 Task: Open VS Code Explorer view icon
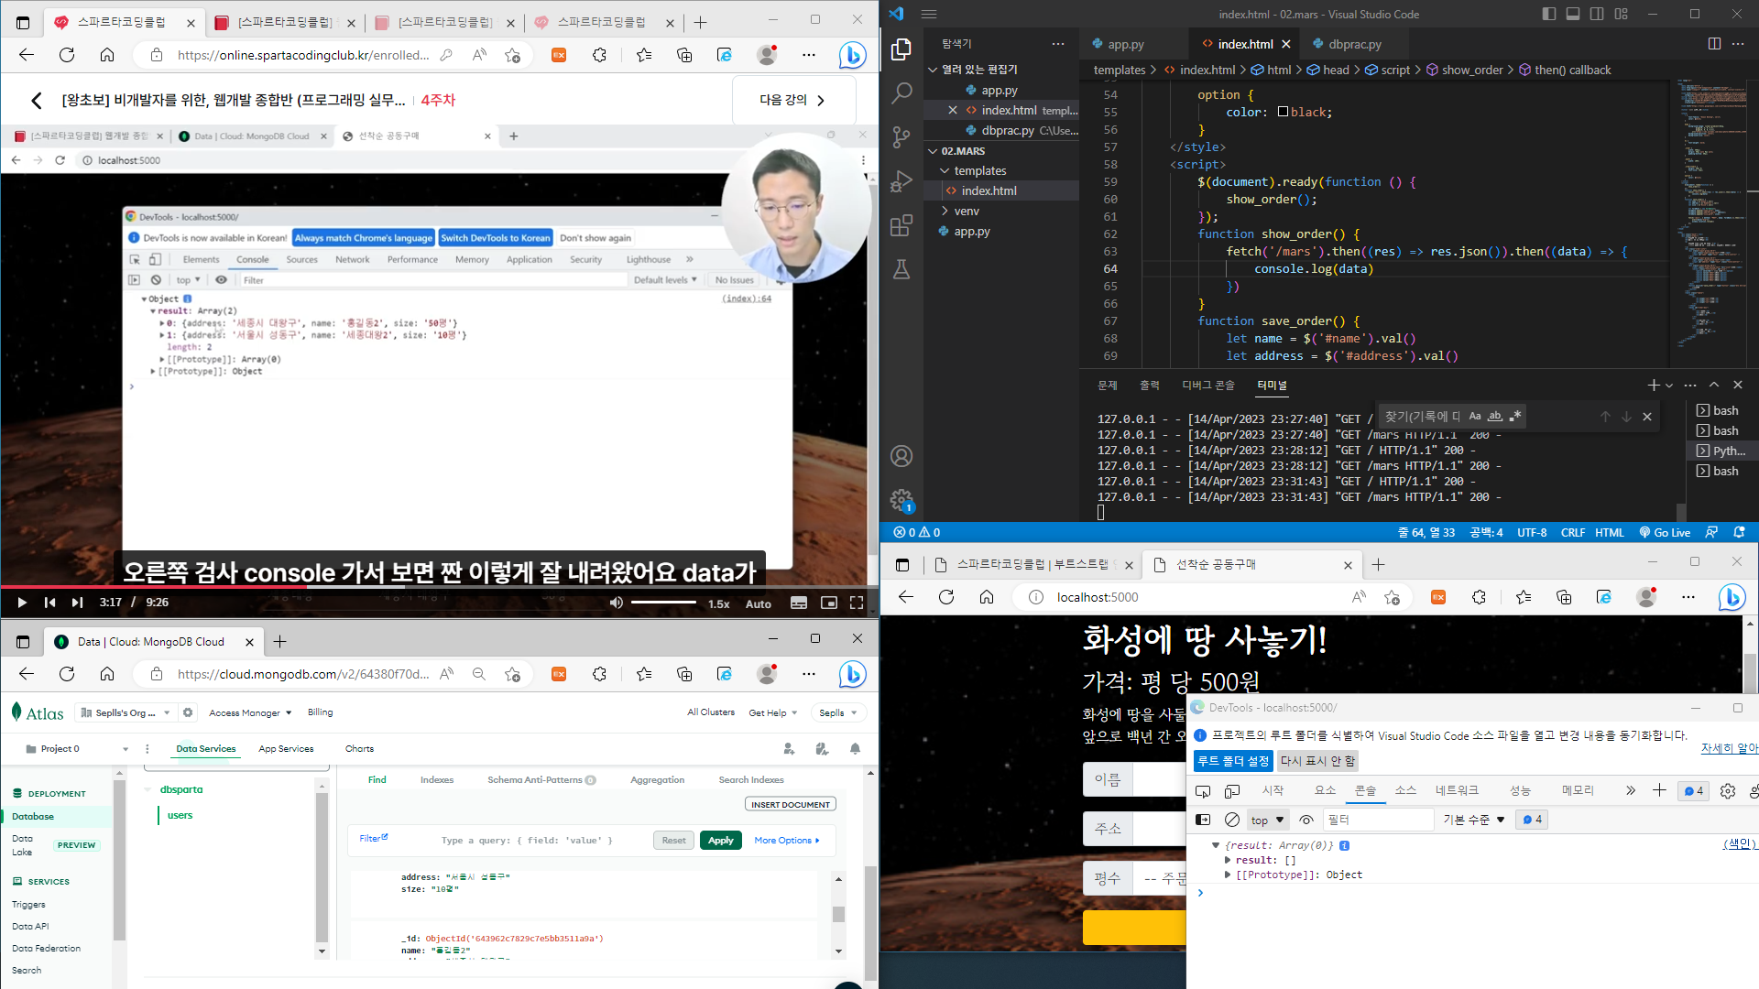[x=901, y=49]
